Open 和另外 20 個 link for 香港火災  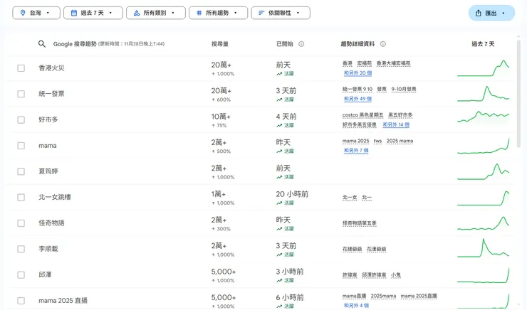[358, 73]
